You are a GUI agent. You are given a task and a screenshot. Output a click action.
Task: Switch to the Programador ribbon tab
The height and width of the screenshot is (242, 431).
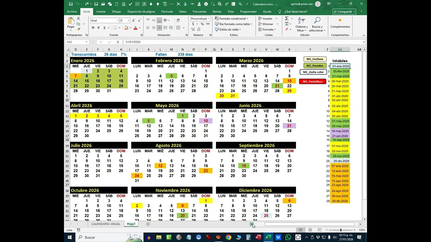248,11
